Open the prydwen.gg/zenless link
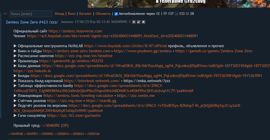Viewport: 270px width, 140px height. [x=143, y=51]
